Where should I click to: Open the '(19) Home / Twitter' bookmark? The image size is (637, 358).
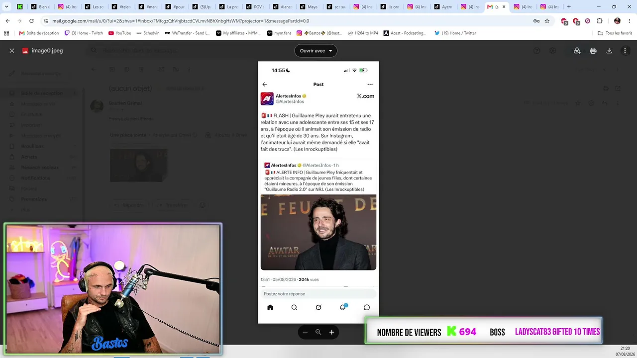coord(455,33)
